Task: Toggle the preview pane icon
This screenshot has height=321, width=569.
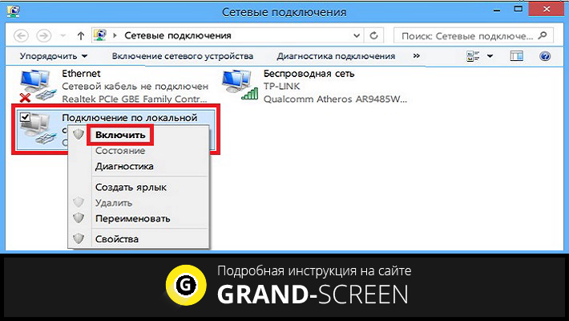Action: (517, 56)
